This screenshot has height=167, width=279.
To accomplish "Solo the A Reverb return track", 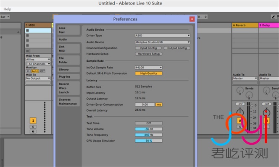I will [240, 127].
